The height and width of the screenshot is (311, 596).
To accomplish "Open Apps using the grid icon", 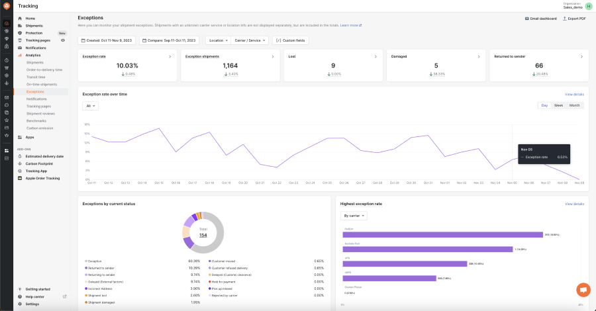I will click(20, 137).
